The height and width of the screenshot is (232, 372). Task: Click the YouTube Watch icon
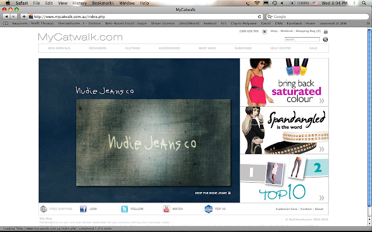(x=166, y=209)
